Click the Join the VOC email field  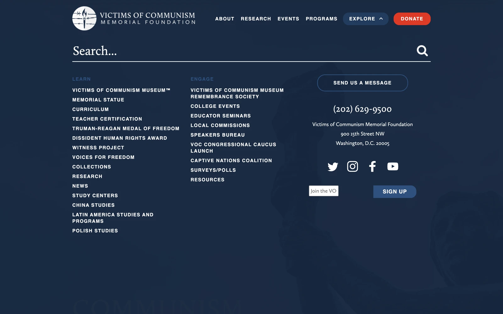[323, 191]
